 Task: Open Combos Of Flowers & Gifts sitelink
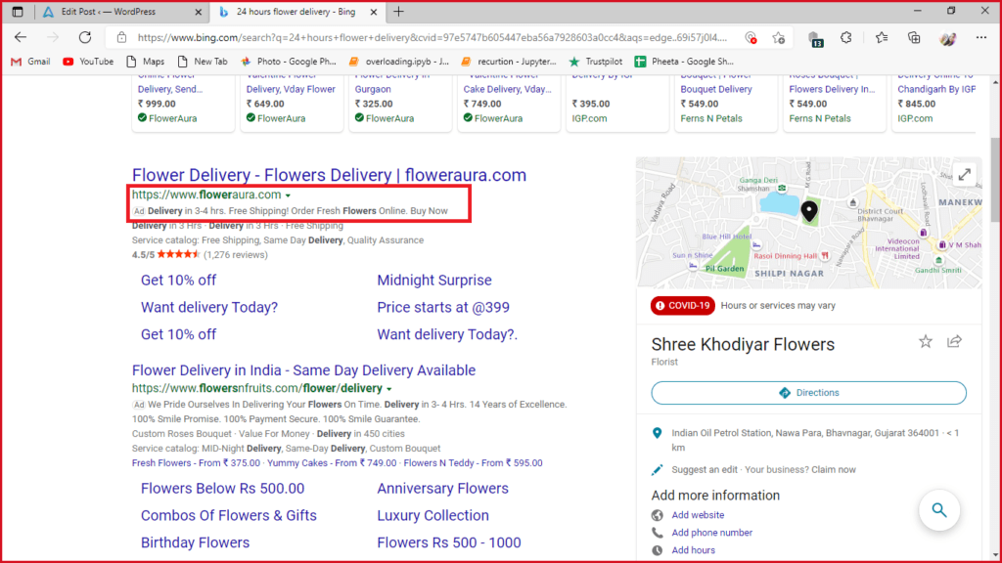[229, 515]
